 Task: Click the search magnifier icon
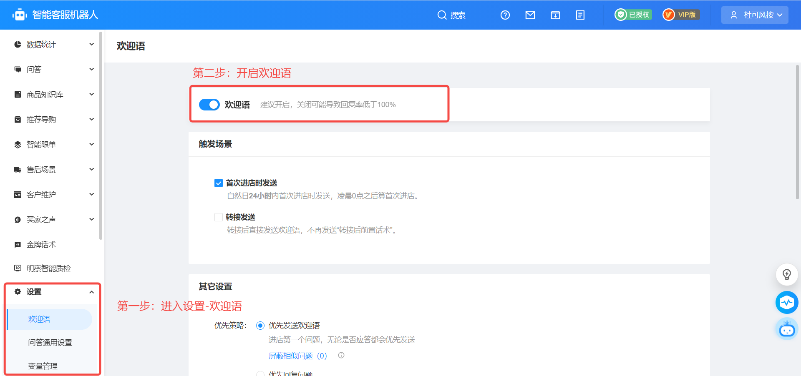click(x=442, y=15)
